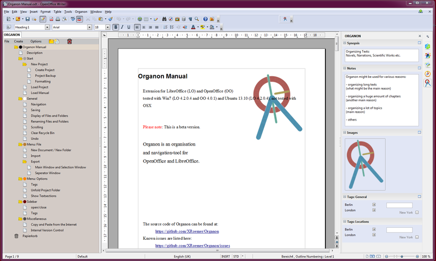Toggle Underline formatting

pos(129,27)
